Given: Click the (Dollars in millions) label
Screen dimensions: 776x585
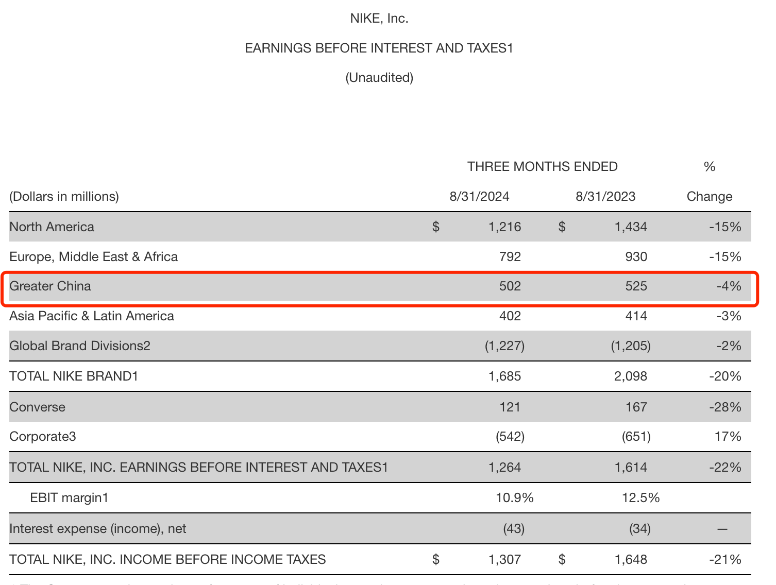Looking at the screenshot, I should 64,197.
